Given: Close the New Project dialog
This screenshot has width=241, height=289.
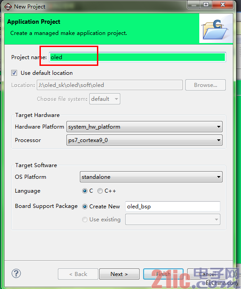Looking at the screenshot, I should click(223, 5).
